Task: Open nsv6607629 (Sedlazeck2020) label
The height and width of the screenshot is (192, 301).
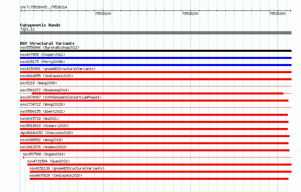Action: point(56,175)
